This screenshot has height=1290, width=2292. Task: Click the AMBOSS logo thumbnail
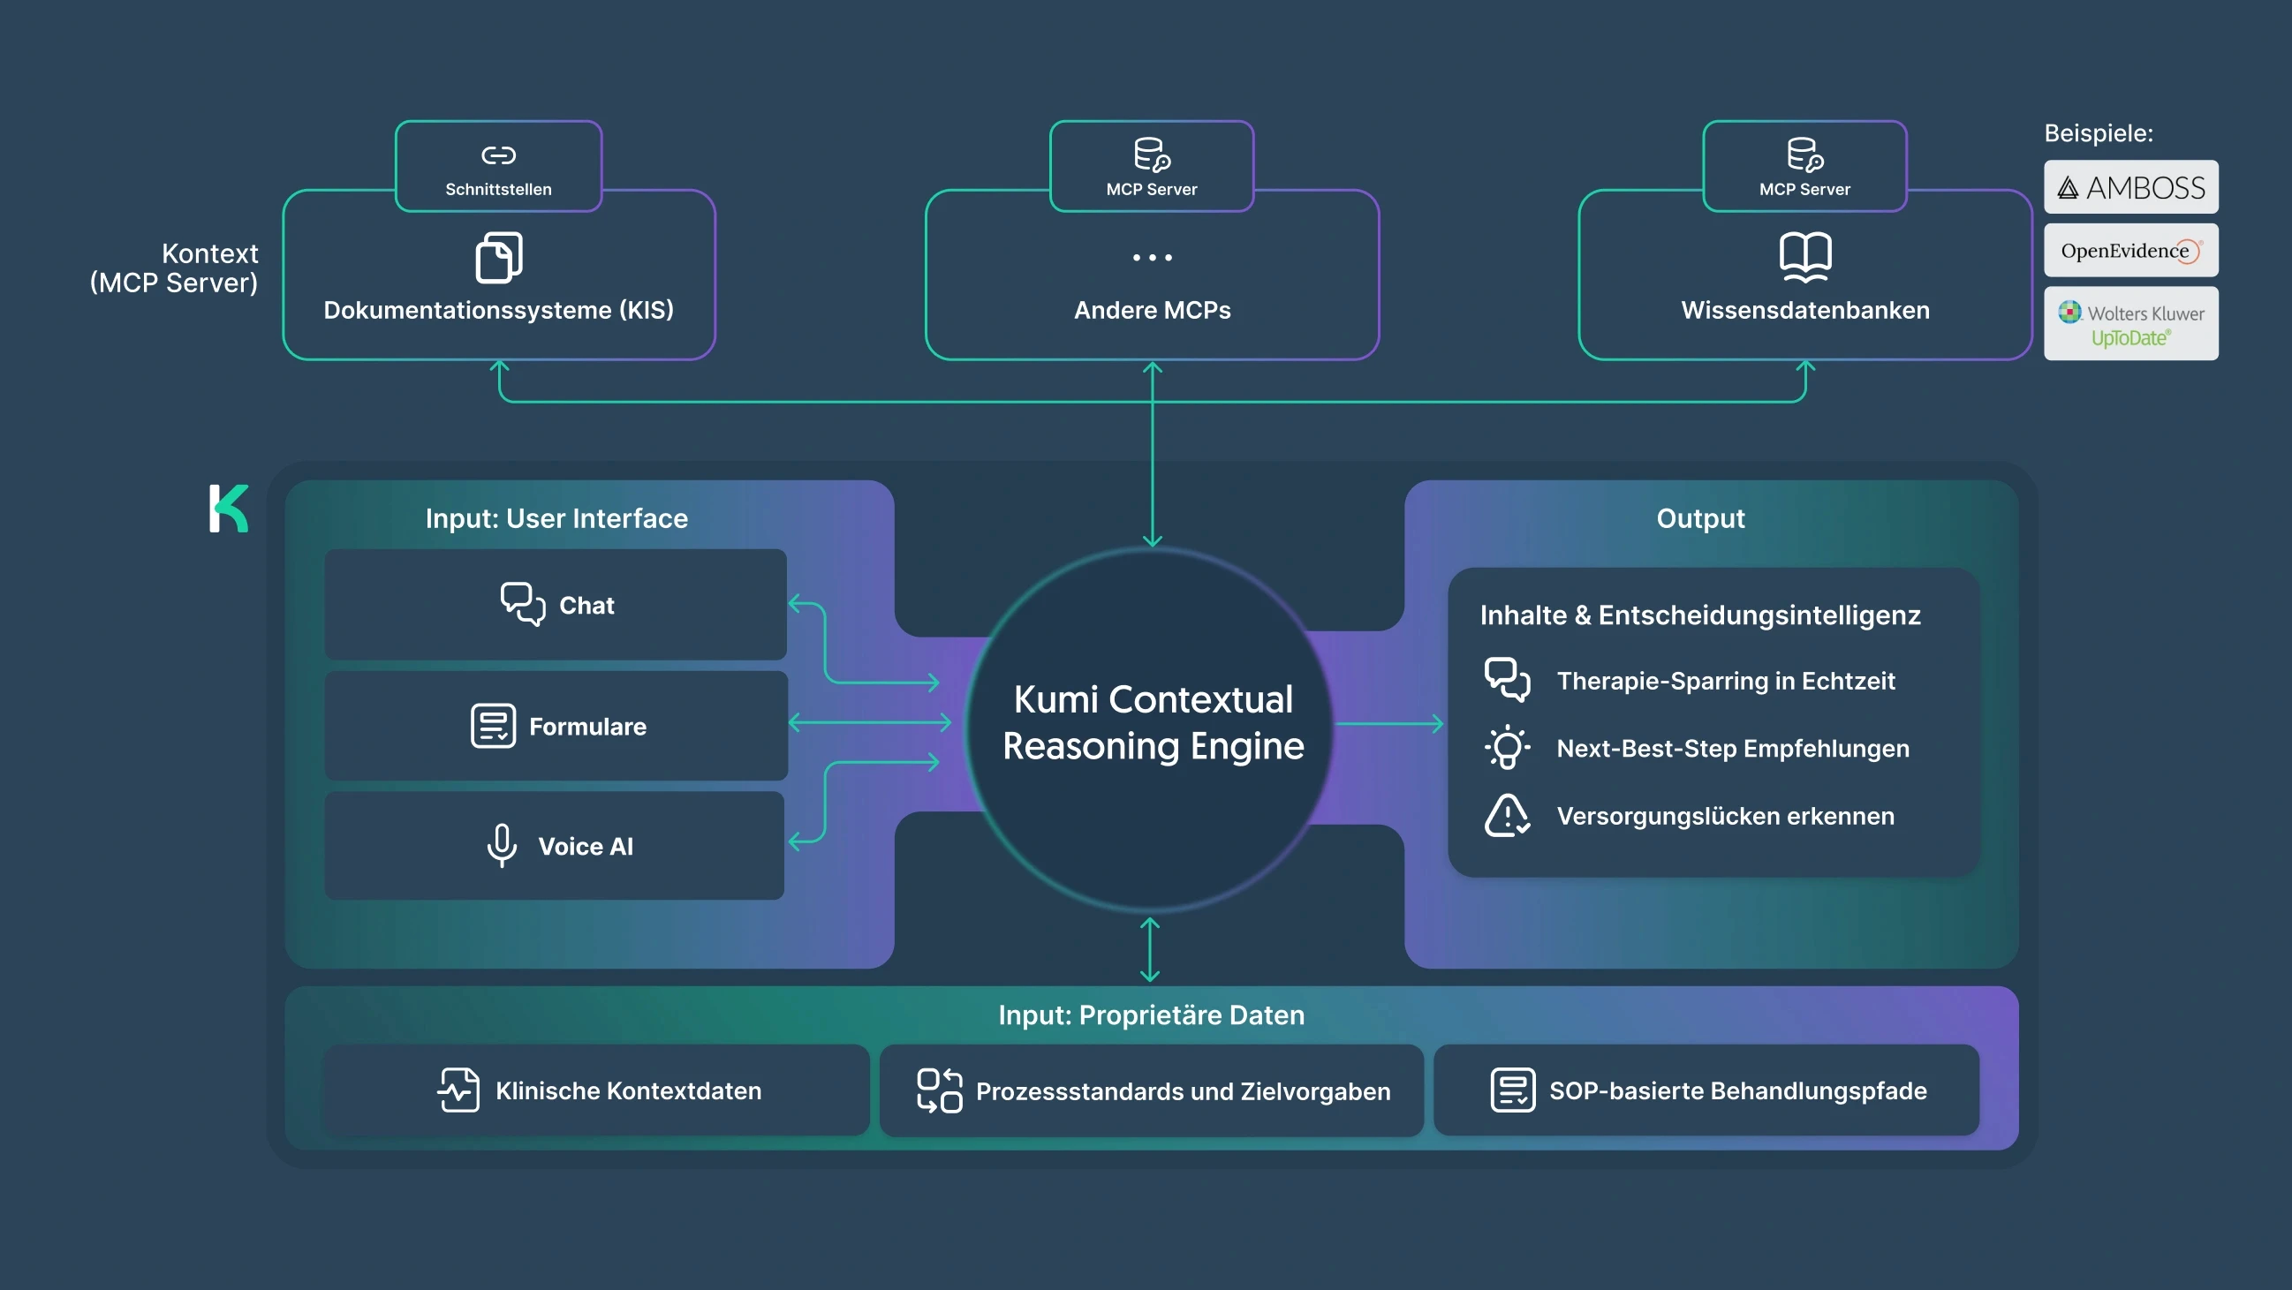click(x=2130, y=188)
